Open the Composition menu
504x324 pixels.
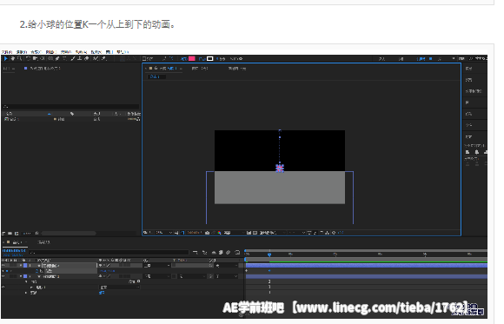36,52
